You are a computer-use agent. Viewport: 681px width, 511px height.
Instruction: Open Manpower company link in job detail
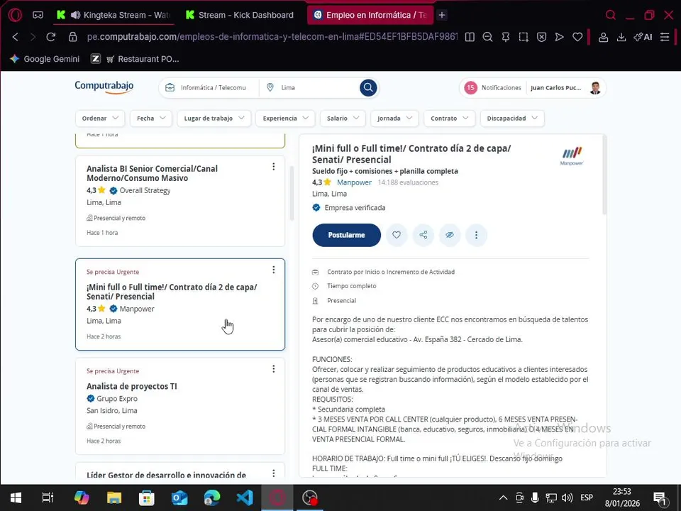(354, 182)
